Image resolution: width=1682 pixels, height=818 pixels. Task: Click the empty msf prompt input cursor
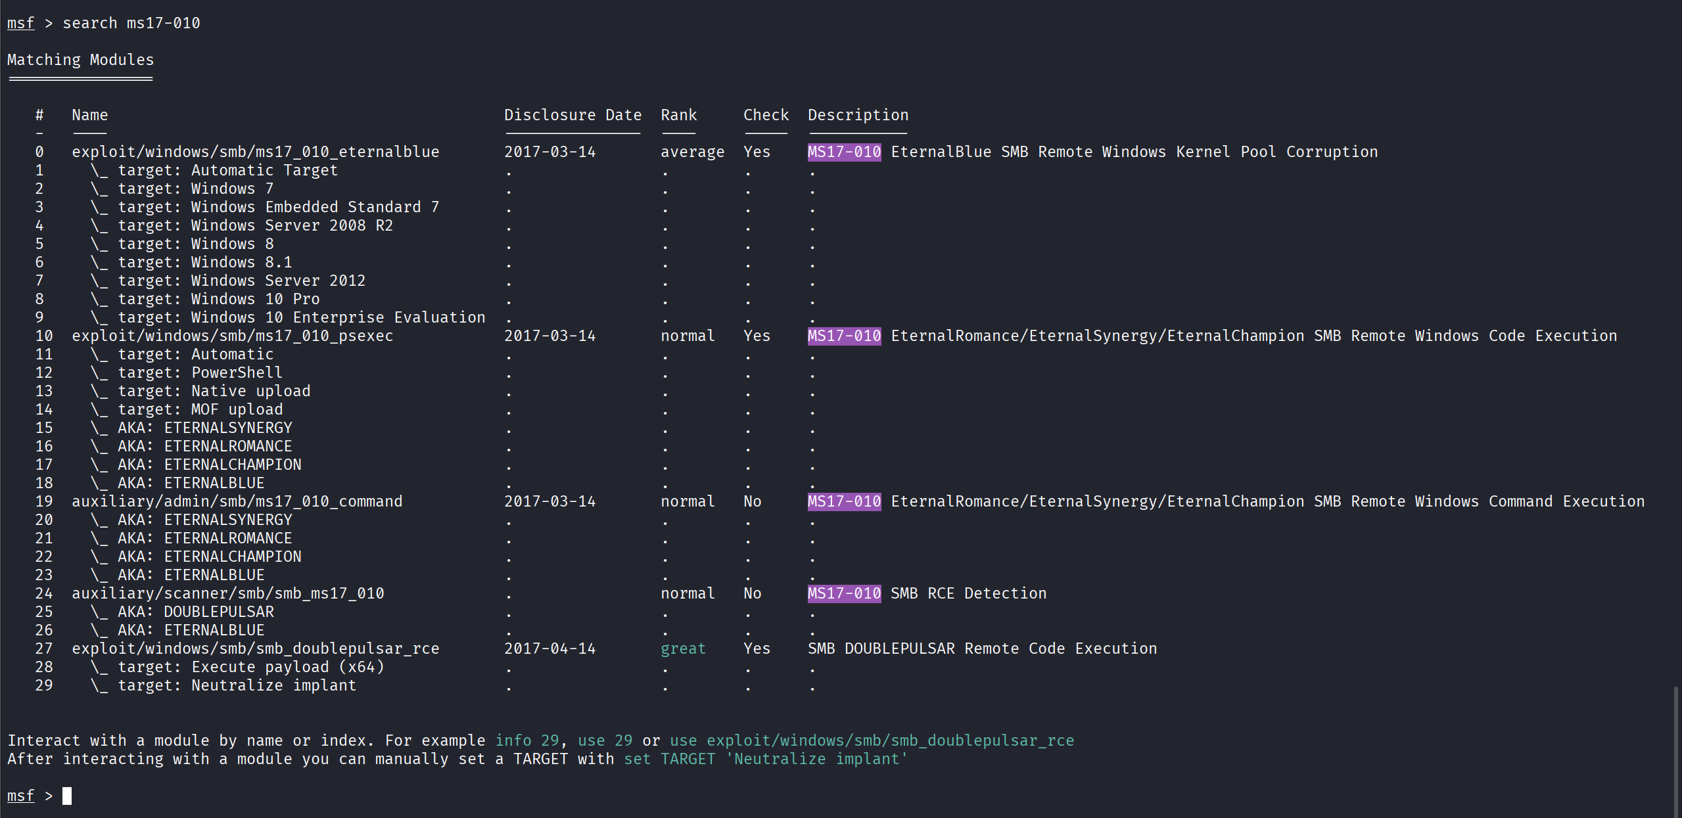[x=67, y=796]
